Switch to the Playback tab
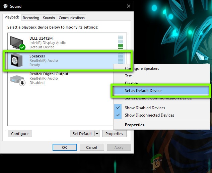 (x=12, y=17)
